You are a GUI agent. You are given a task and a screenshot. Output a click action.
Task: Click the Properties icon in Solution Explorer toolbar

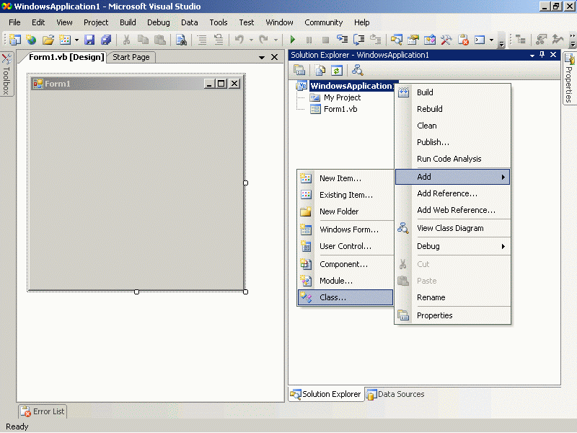point(299,70)
